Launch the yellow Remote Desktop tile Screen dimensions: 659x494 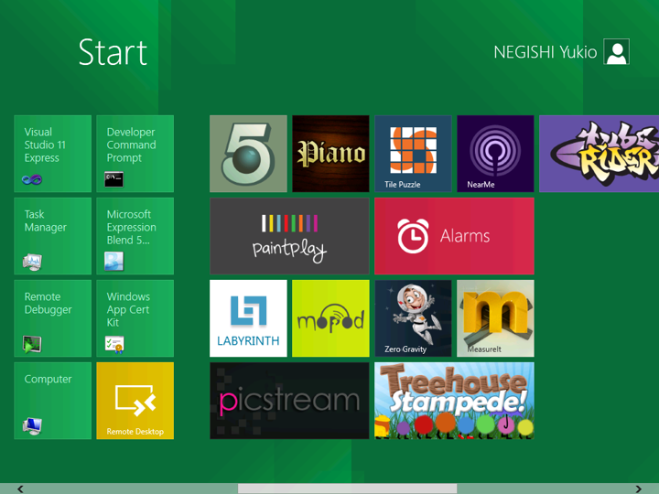[135, 401]
